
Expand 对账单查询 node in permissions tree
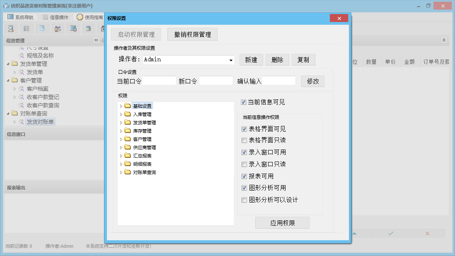click(x=121, y=172)
